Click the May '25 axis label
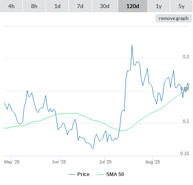This screenshot has height=185, width=193. 12,162
